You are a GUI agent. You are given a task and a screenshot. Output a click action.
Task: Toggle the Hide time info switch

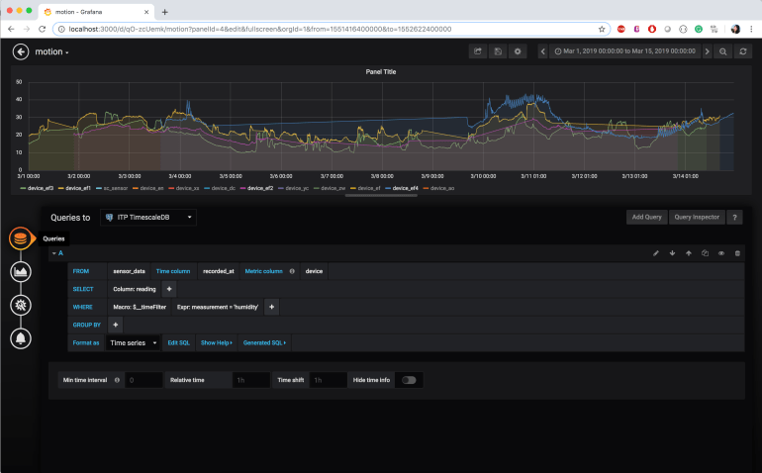pyautogui.click(x=408, y=379)
